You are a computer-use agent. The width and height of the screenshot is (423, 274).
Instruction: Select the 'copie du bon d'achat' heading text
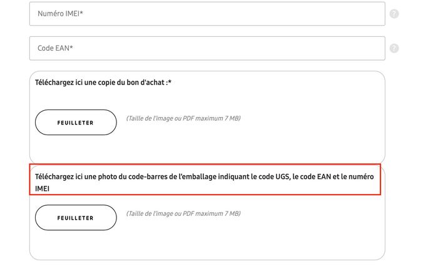(103, 83)
